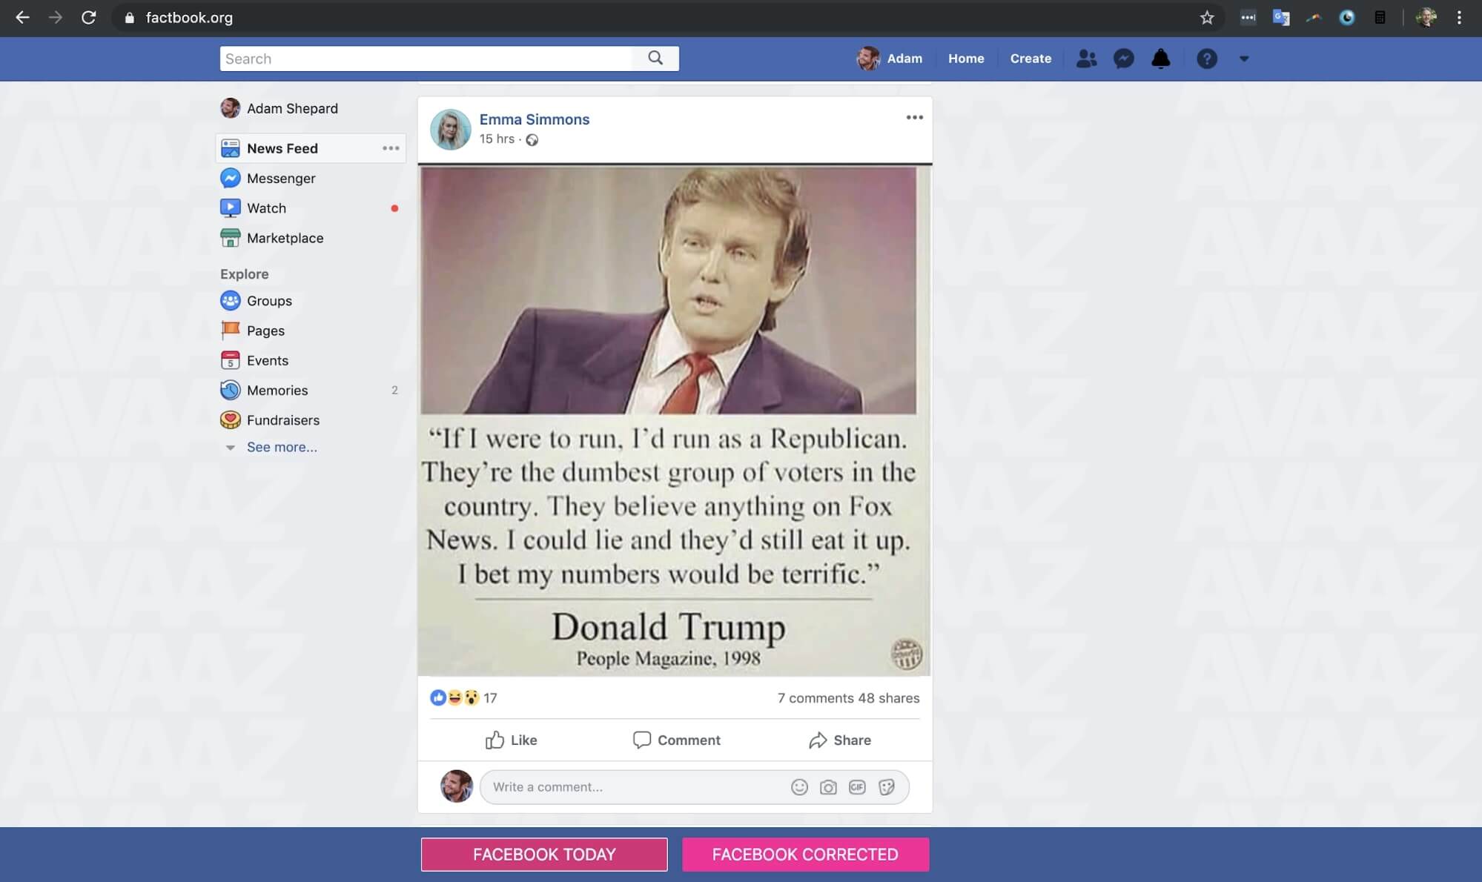Switch to FACEBOOK CORRECTED view
Viewport: 1482px width, 882px height.
805,855
